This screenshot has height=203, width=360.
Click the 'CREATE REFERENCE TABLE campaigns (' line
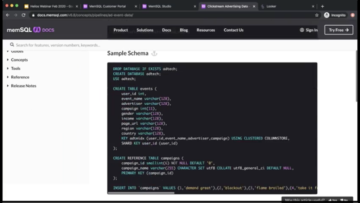148,158
